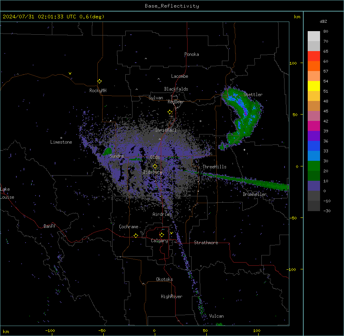The image size is (344, 336).
Task: Click the Limestone label
Action: pyautogui.click(x=61, y=142)
